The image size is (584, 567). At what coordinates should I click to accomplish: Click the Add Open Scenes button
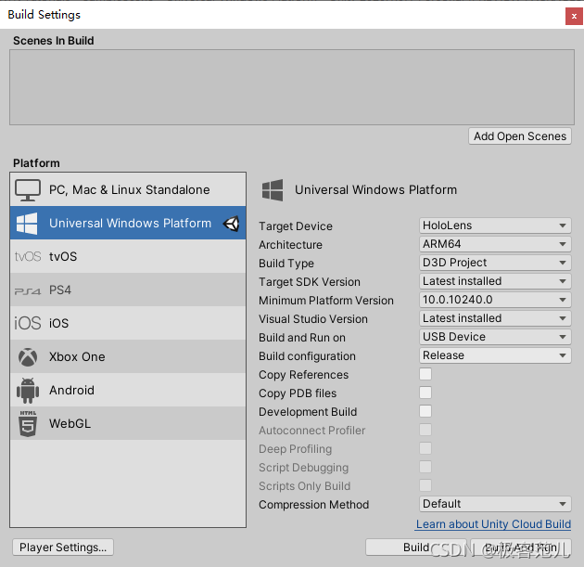tap(519, 136)
